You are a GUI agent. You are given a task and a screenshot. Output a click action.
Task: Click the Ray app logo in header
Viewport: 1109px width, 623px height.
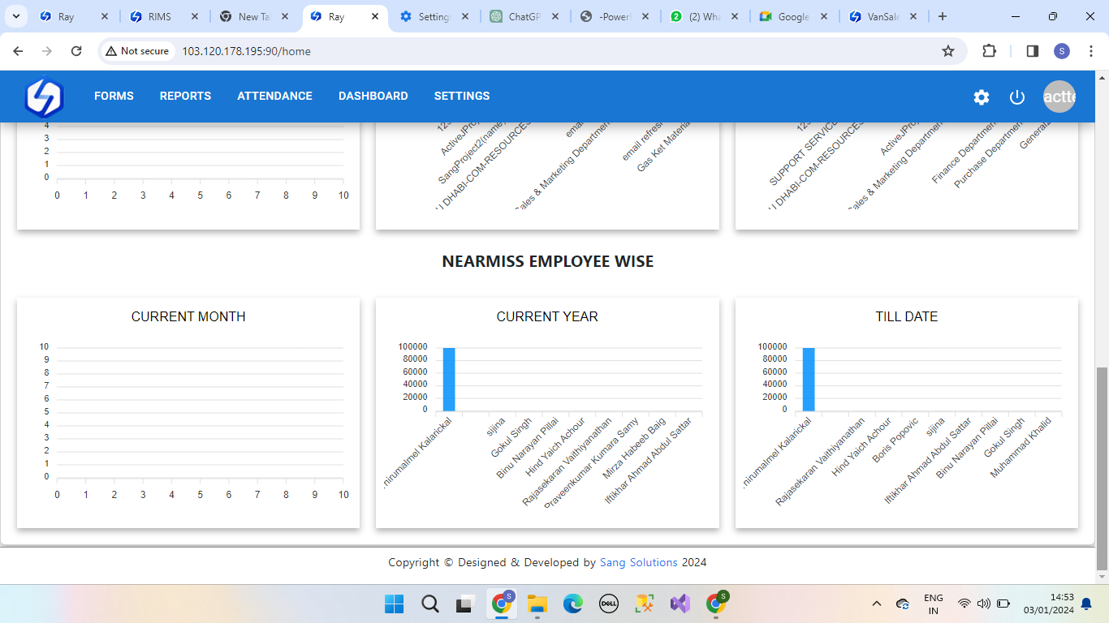tap(44, 97)
